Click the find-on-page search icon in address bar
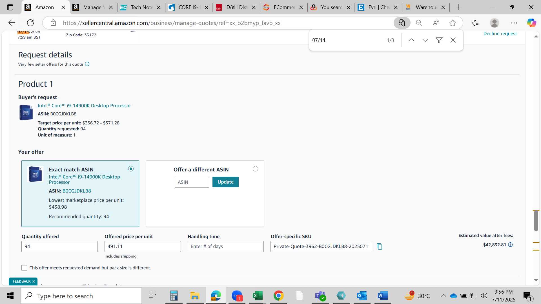The height and width of the screenshot is (304, 541). tap(402, 23)
